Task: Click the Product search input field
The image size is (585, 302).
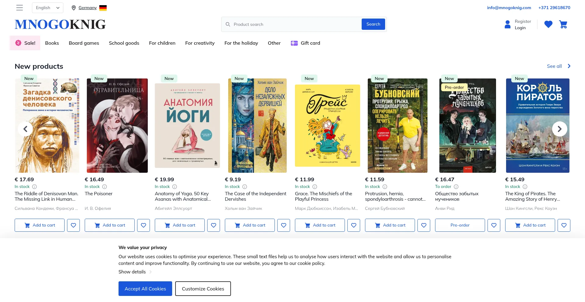Action: 292,24
